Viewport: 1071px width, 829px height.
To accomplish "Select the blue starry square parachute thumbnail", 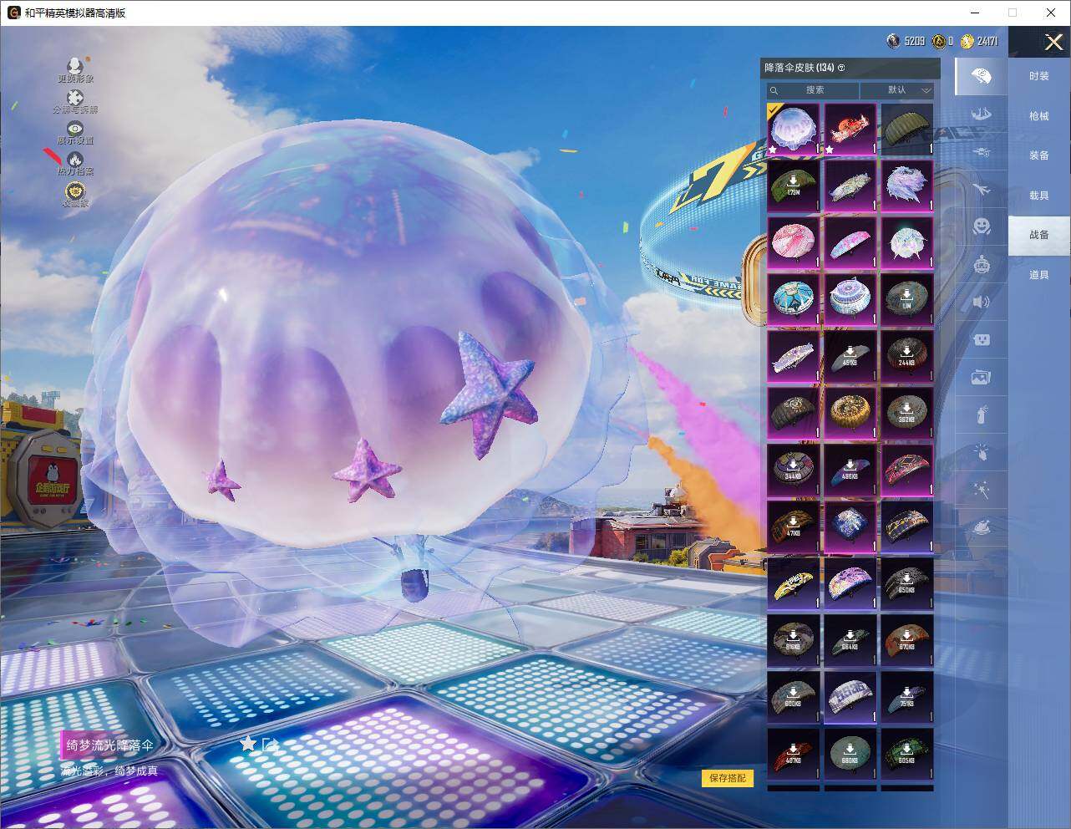I will tap(850, 526).
